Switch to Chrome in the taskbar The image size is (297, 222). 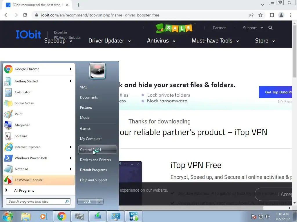[61, 216]
